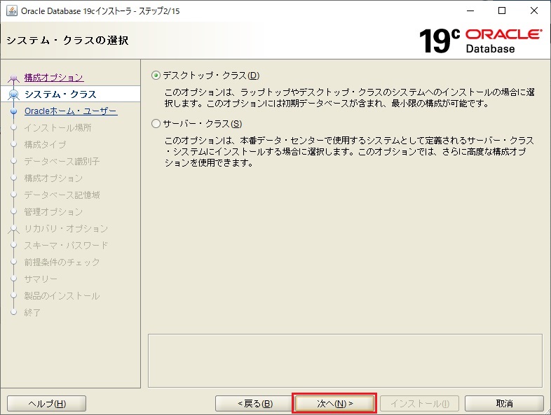This screenshot has height=415, width=551.
Task: Open help with the ヘルプ(H) button
Action: (x=47, y=404)
